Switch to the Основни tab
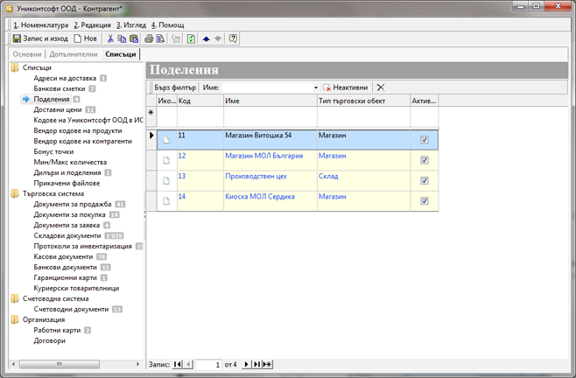 point(27,54)
